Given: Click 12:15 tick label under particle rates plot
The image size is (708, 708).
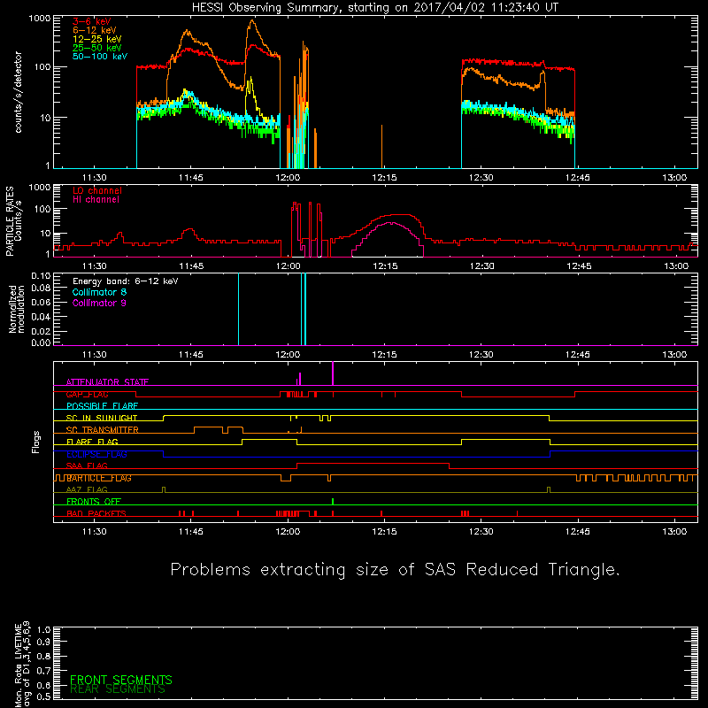Looking at the screenshot, I should [385, 266].
